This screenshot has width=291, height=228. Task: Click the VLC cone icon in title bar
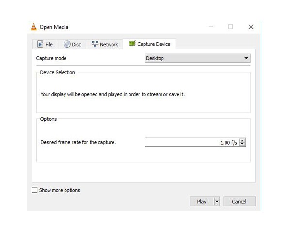[x=33, y=27]
